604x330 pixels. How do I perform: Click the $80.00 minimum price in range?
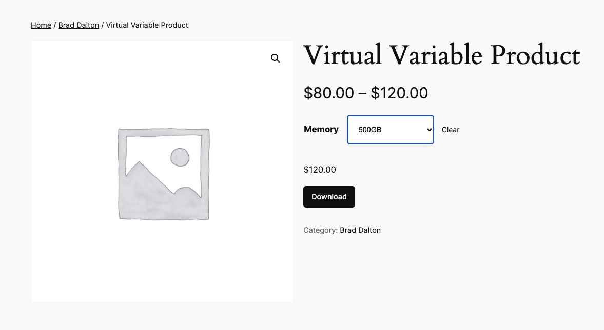coord(329,93)
